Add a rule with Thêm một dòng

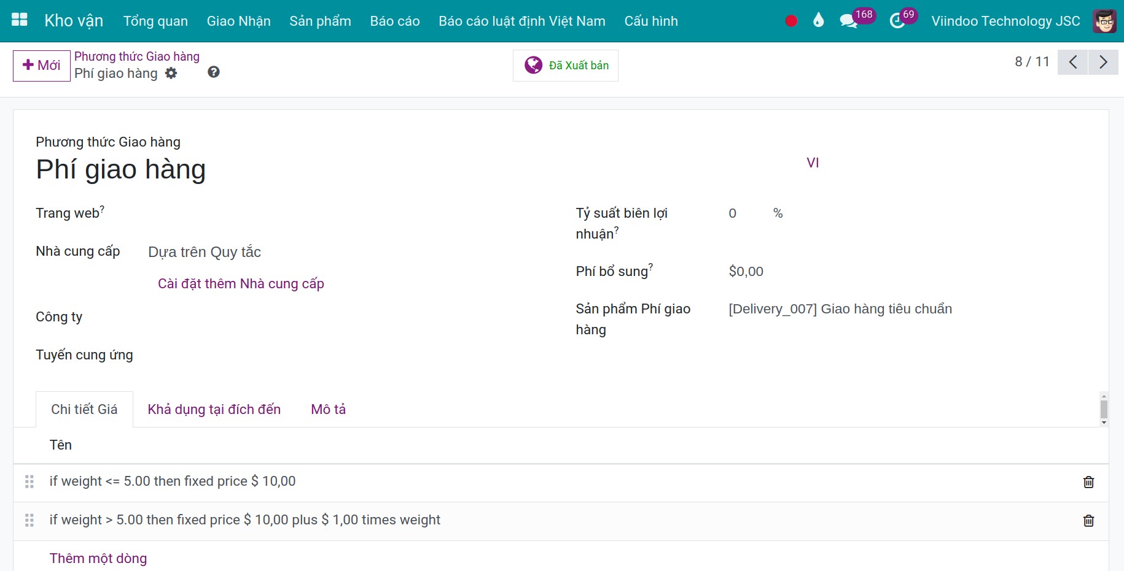point(98,559)
